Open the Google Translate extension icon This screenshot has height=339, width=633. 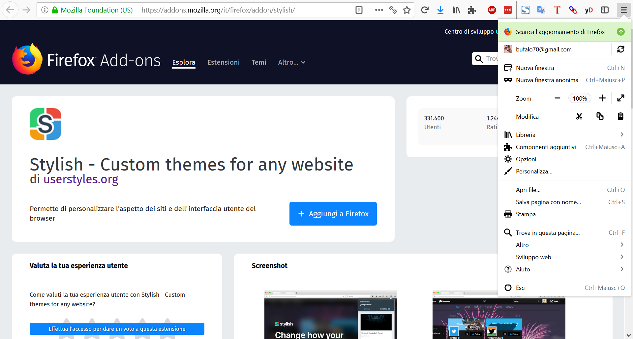click(x=541, y=10)
